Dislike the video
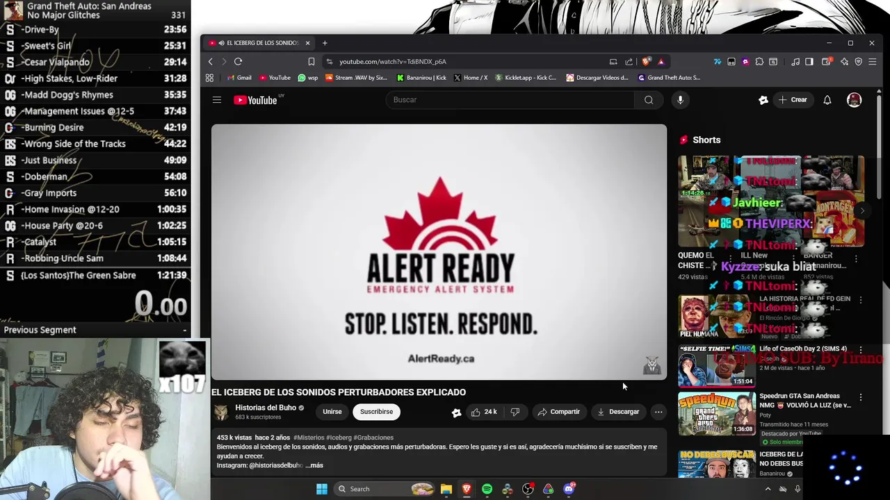This screenshot has width=890, height=500. point(515,412)
